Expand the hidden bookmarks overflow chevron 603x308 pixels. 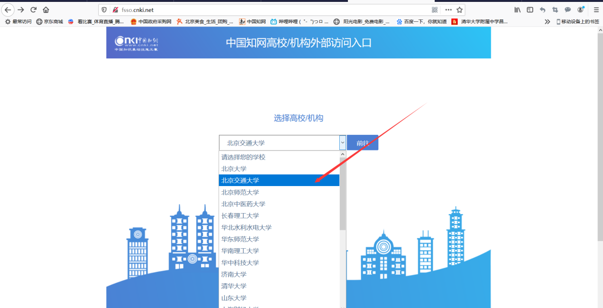click(547, 21)
